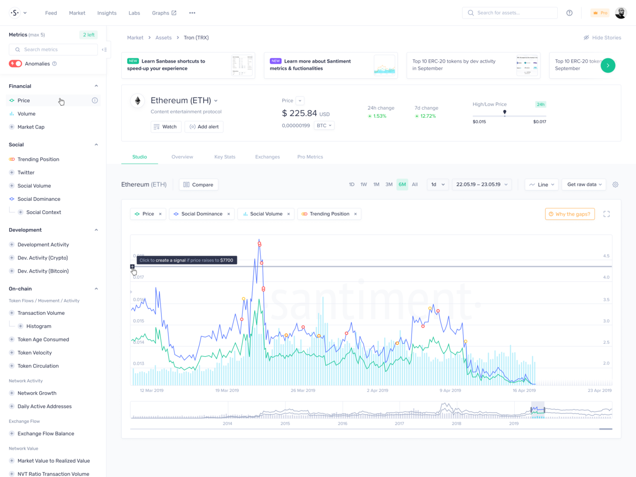Open the Market nav item

(x=77, y=13)
